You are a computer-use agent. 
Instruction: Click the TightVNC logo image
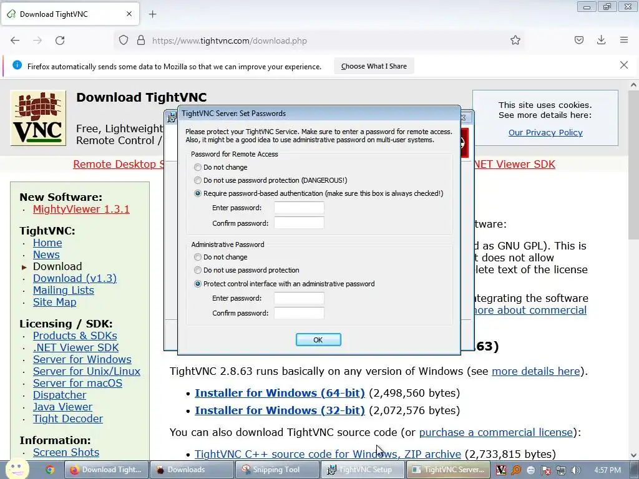click(38, 118)
